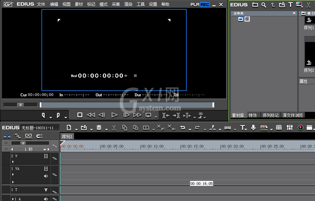This screenshot has width=315, height=201.
Task: Open the 素材 menu
Action: pyautogui.click(x=79, y=4)
